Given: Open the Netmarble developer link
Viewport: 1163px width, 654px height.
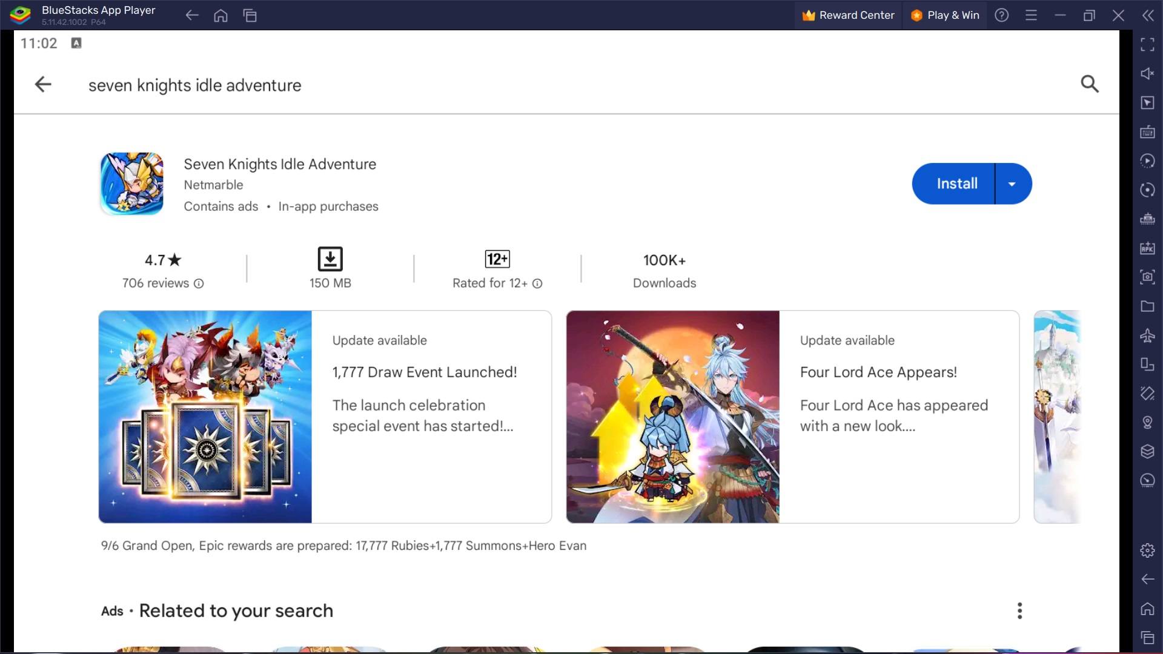Looking at the screenshot, I should pos(213,185).
